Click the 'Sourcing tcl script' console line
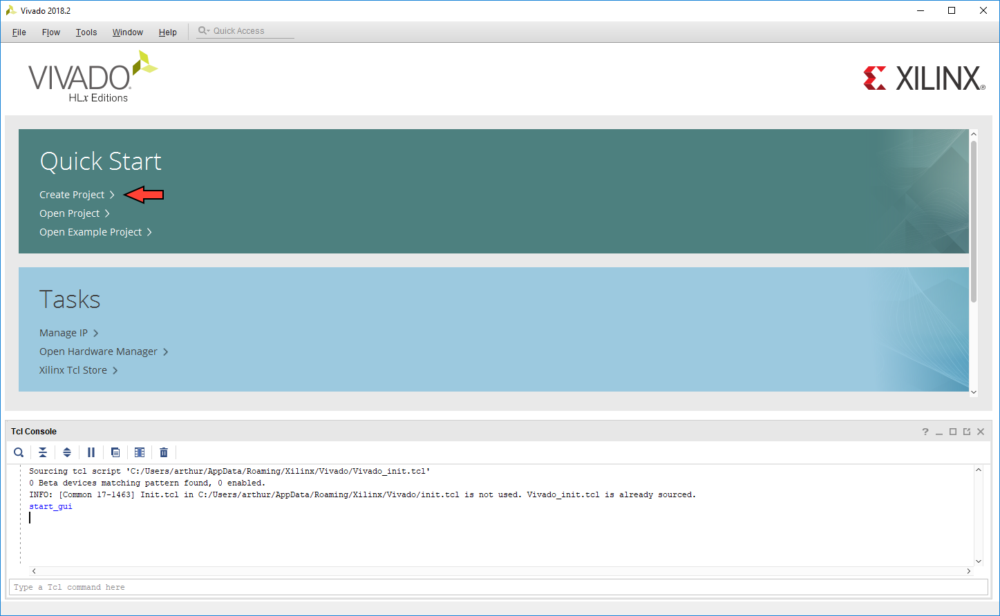Viewport: 1000px width, 616px height. 229,471
